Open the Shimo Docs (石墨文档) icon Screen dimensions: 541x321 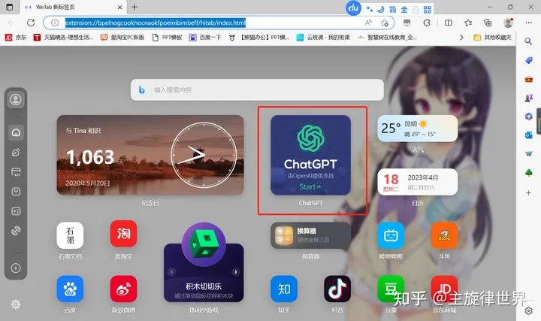(70, 235)
